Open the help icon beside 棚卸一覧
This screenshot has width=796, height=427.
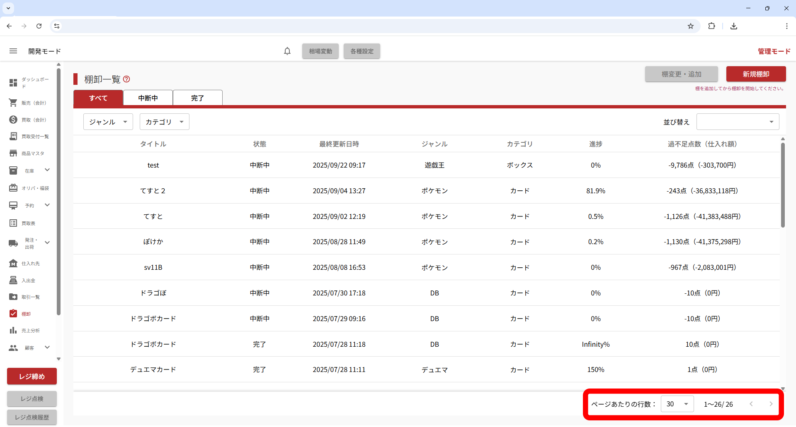pyautogui.click(x=127, y=79)
